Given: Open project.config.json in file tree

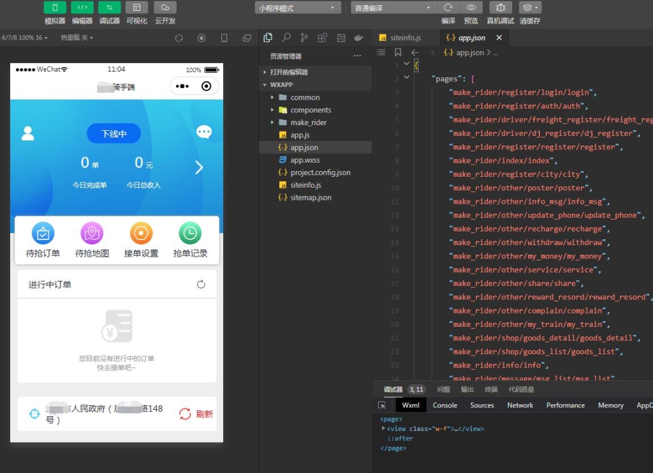Looking at the screenshot, I should 320,172.
